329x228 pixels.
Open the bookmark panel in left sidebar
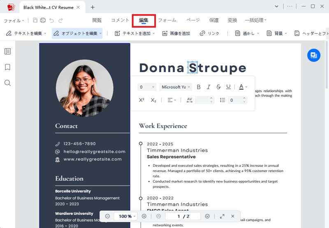click(7, 67)
